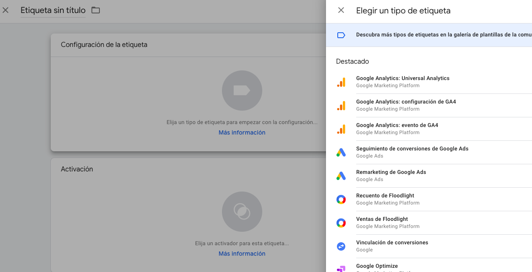
Task: Close the 'Elegir un tipo de etiqueta' panel
Action: pyautogui.click(x=341, y=10)
